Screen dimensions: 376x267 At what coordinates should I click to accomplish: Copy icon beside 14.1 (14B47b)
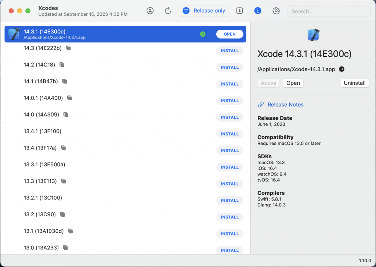pos(65,81)
